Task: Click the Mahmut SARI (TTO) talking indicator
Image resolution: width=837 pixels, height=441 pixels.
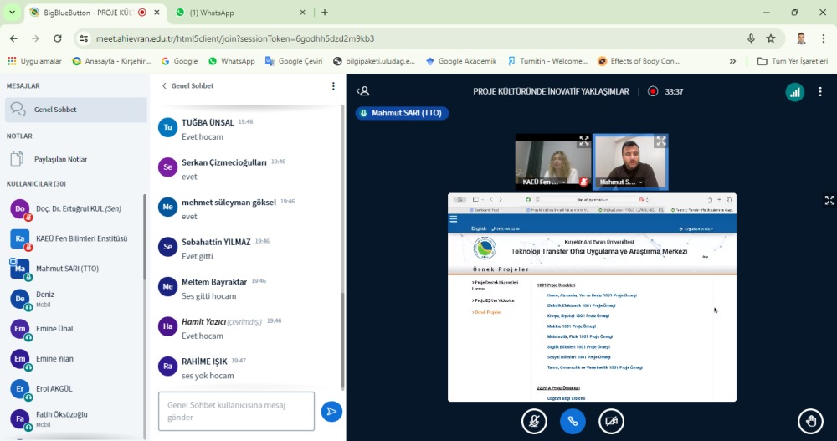Action: [402, 113]
